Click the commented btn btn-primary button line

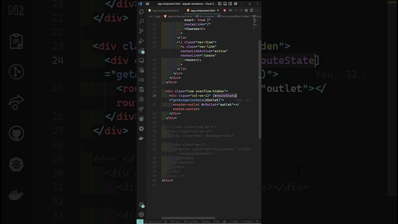214,149
